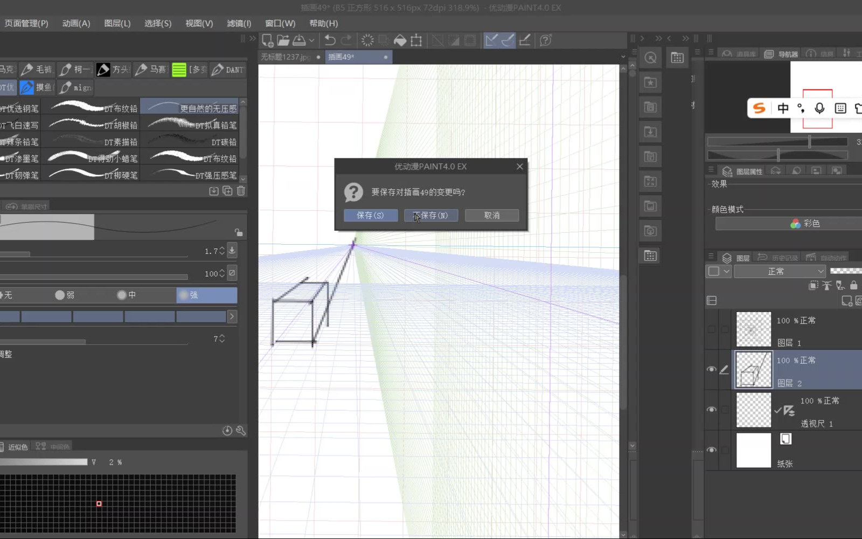This screenshot has width=862, height=539.
Task: Click the quick access magnifier icon in sidebar
Action: 650,58
